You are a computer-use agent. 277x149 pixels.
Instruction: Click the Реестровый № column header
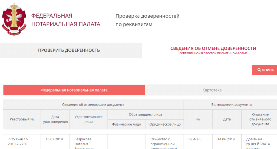click(x=22, y=119)
